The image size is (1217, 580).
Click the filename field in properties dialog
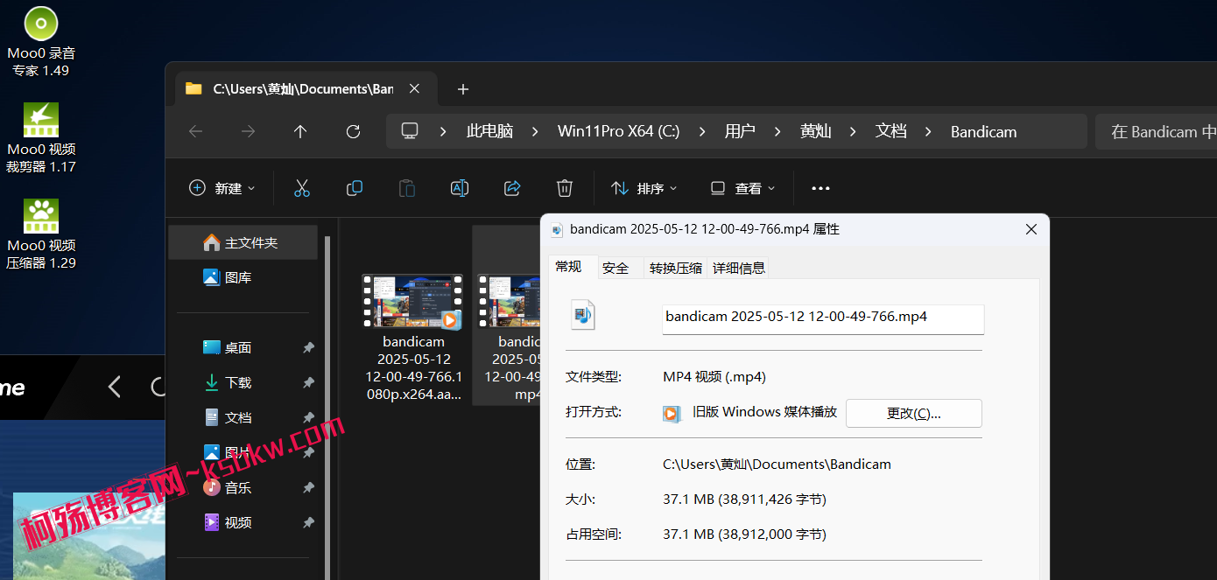click(823, 318)
